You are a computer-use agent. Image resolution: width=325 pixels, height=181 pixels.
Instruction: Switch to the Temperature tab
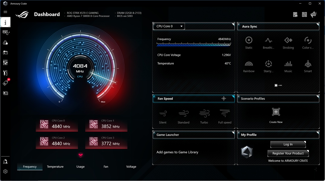[55, 167]
